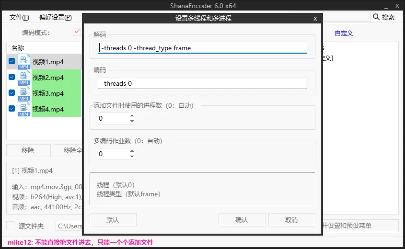
Task: Select the 视频4.mp4 file name
Action: click(48, 109)
